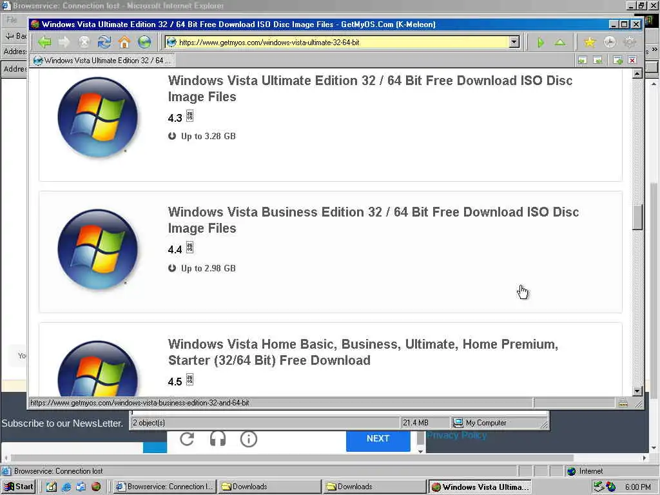
Task: Launch K-Meleon from quick launch
Action: tap(96, 487)
